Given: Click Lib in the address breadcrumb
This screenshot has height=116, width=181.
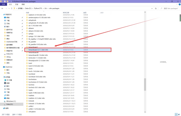Looking at the screenshot, I should [x=46, y=9].
